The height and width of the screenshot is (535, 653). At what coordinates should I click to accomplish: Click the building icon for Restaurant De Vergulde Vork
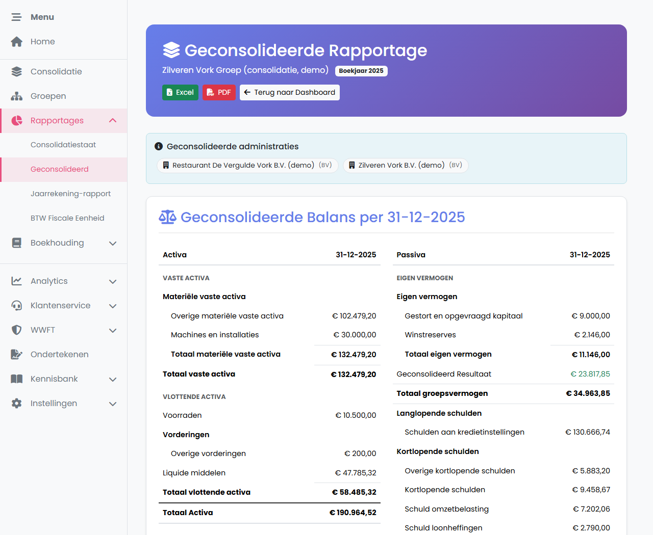coord(166,165)
